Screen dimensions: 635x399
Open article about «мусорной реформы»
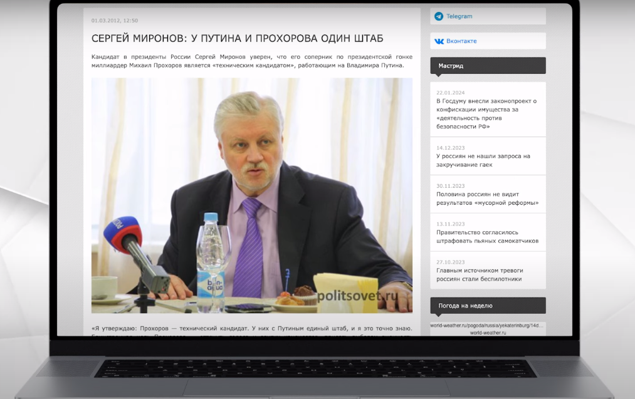tap(487, 199)
